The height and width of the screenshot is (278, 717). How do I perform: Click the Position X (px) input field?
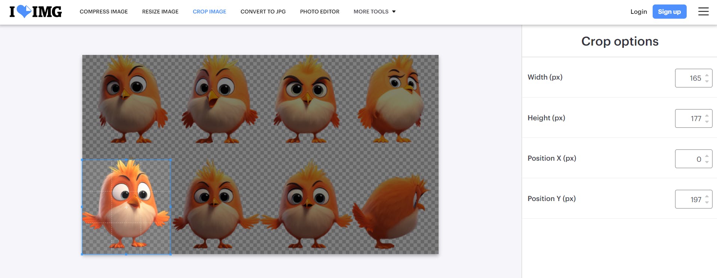pyautogui.click(x=693, y=159)
